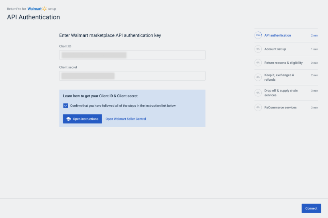328x218 pixels.
Task: Click progress circle beside ReCommerce services
Action: (258, 107)
